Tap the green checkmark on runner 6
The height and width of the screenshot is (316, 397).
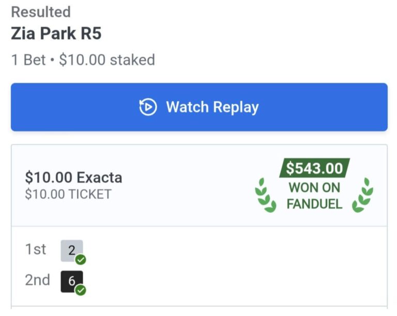(80, 290)
